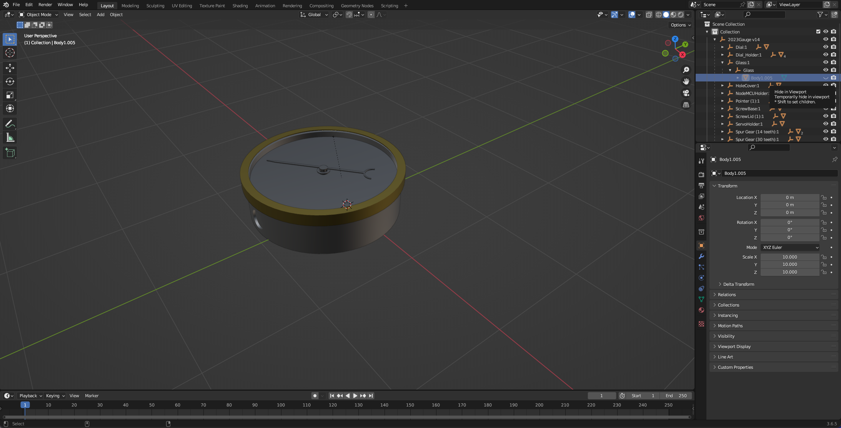Toggle camera view icon in viewport

pos(686,93)
